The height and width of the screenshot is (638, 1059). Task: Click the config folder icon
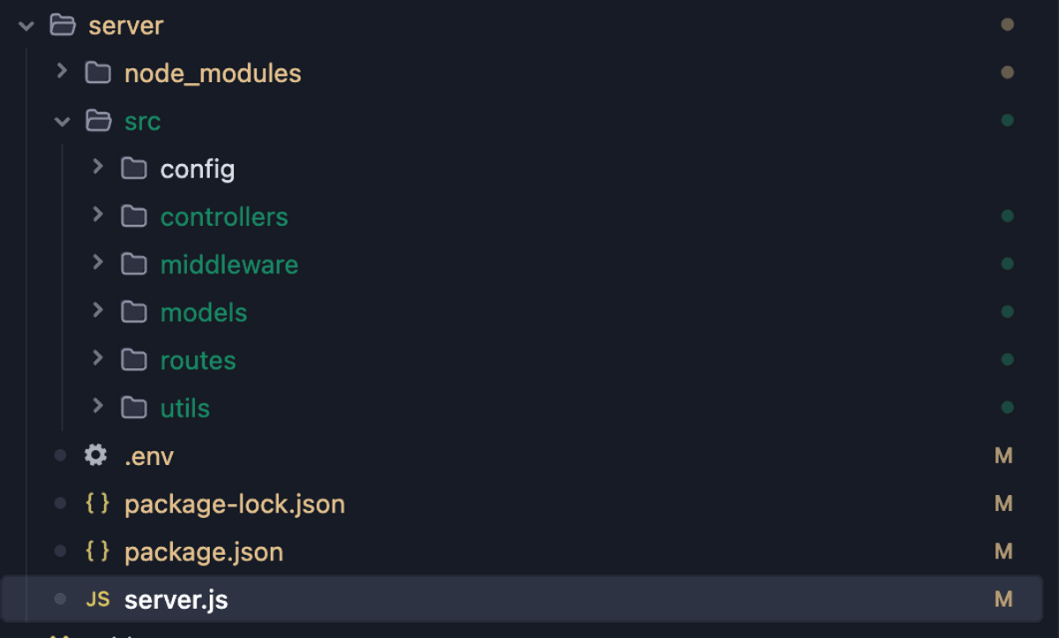point(133,169)
